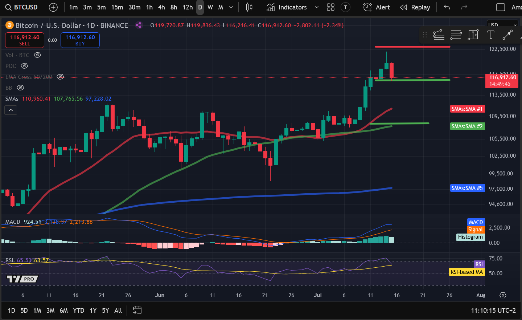Select 8h timeframe

coord(174,7)
